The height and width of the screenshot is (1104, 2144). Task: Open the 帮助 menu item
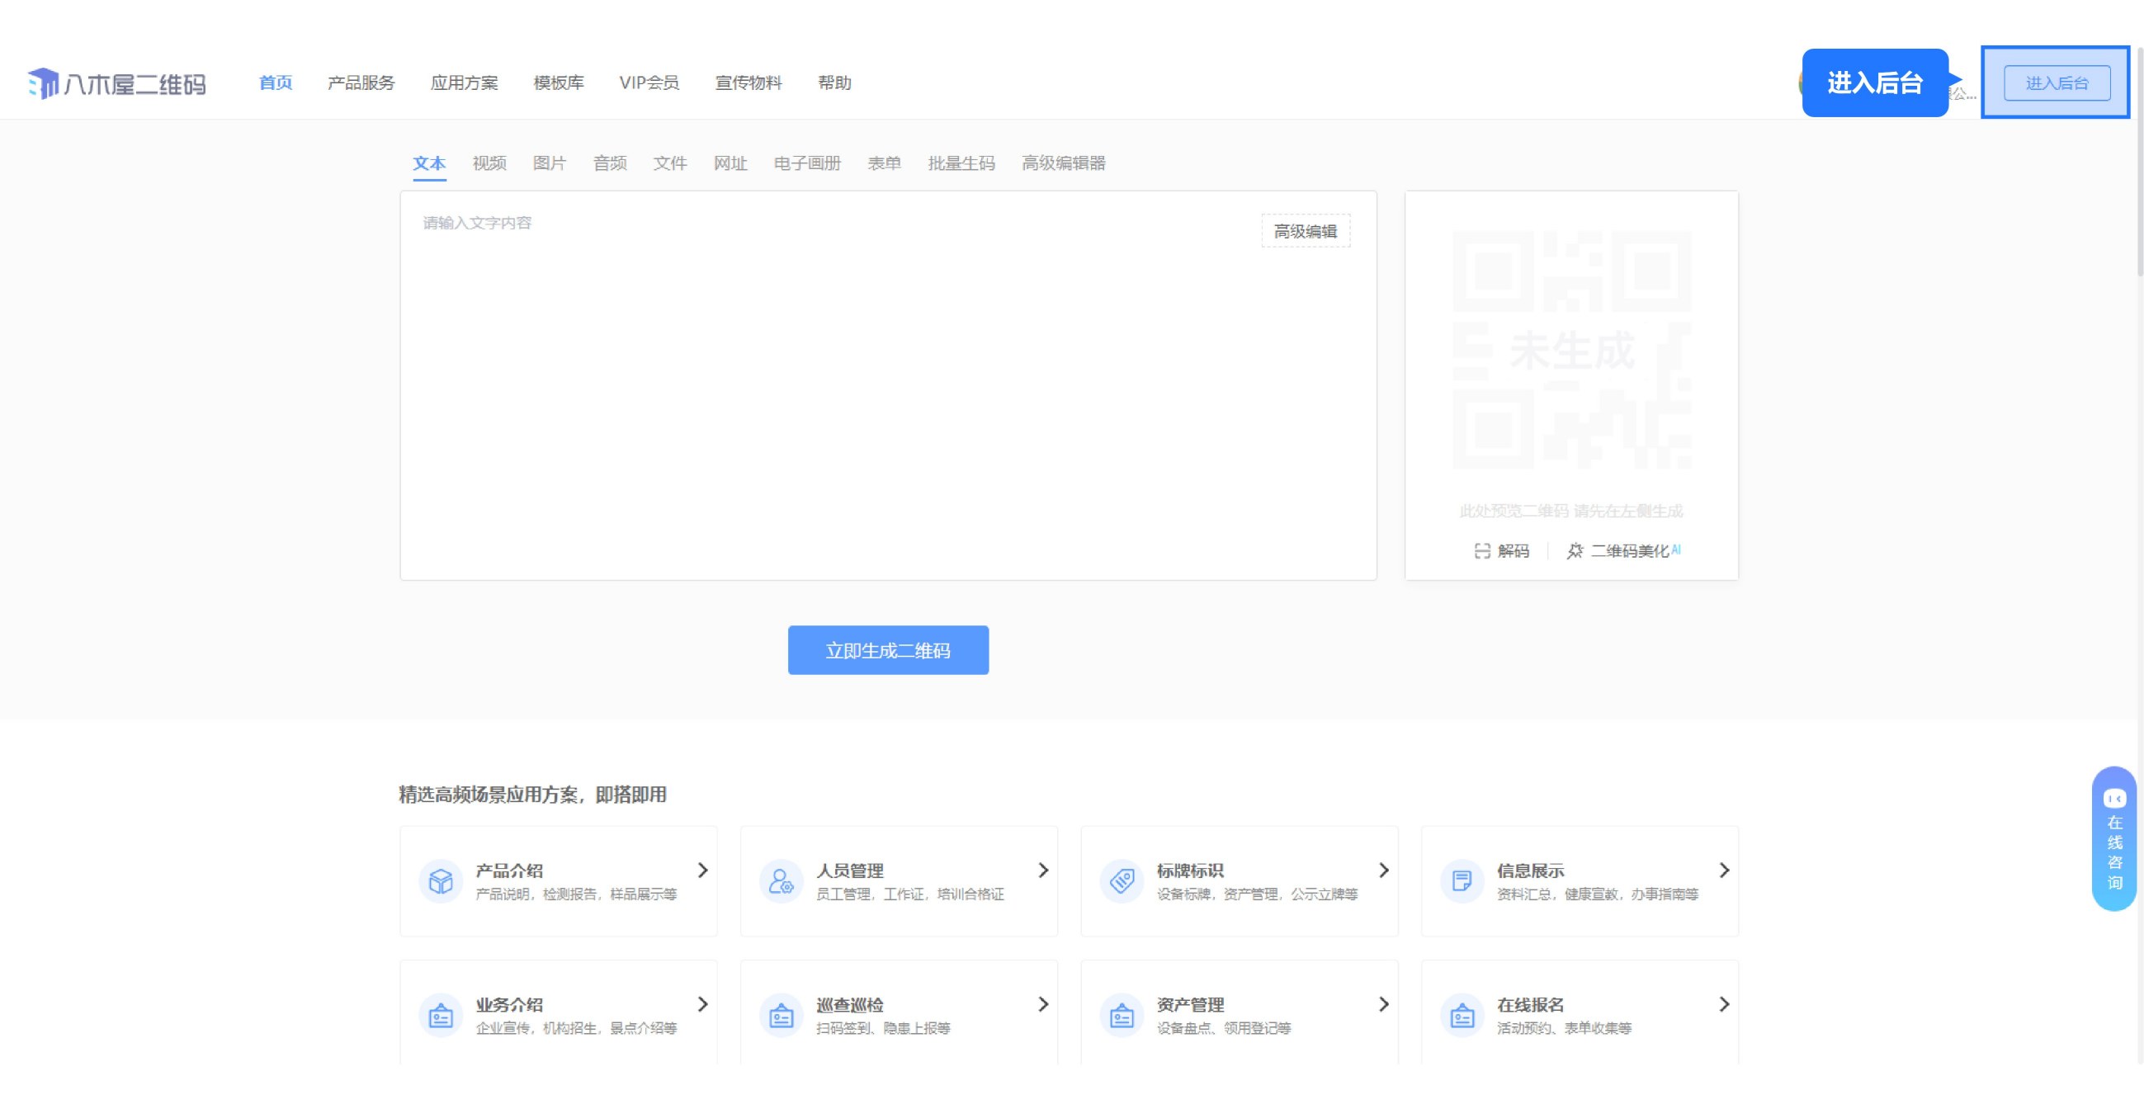coord(834,83)
